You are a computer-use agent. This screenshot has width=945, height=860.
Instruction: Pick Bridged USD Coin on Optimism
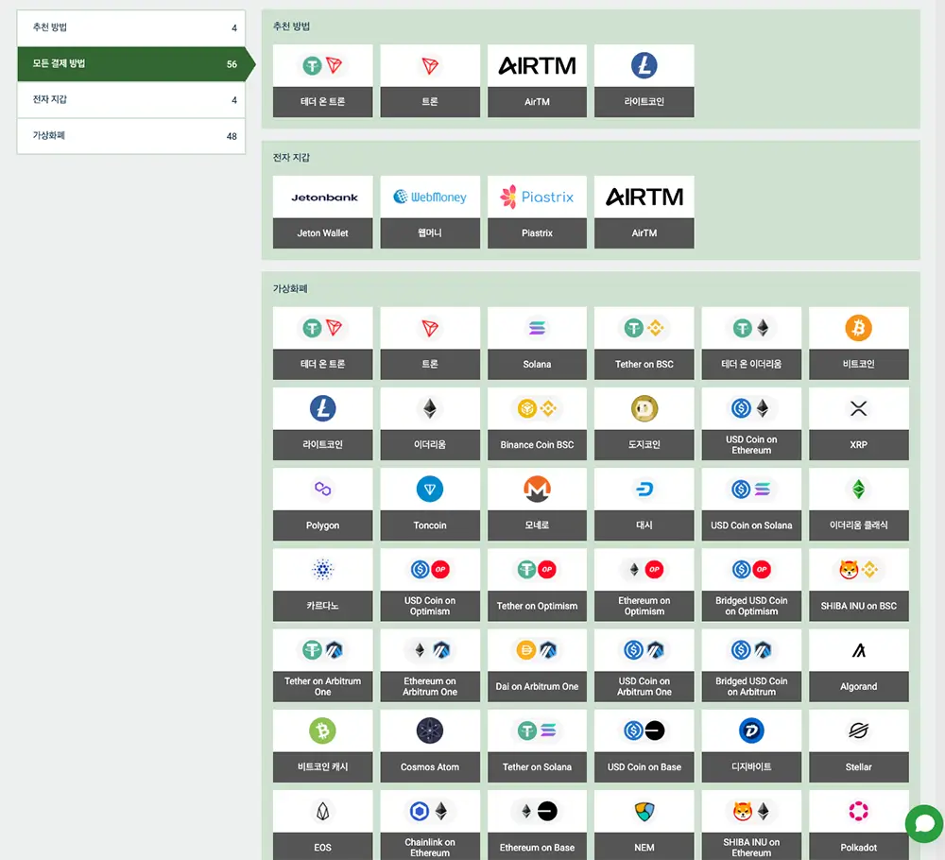coord(751,585)
